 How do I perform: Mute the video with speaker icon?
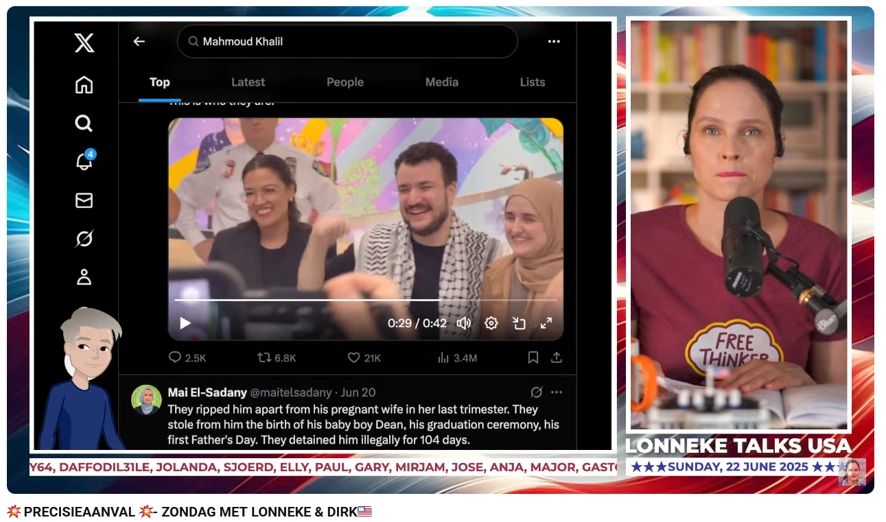click(464, 323)
